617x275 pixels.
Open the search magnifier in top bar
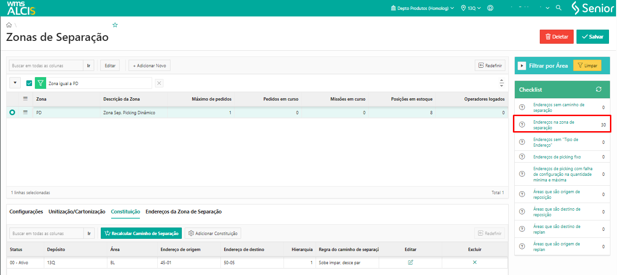559,8
